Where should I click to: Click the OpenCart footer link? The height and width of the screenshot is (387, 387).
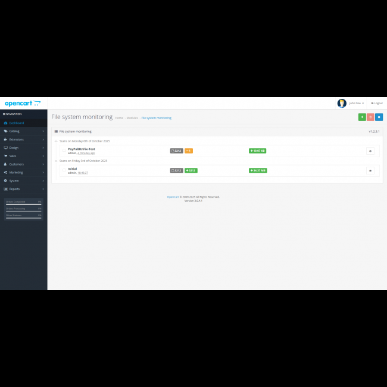pos(173,196)
